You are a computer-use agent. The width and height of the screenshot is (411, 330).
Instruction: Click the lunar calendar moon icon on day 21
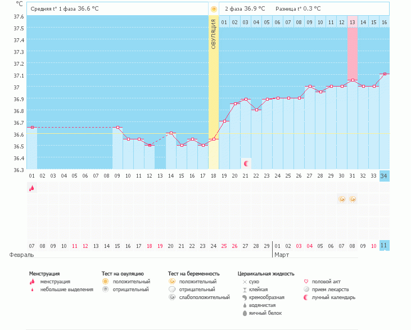click(246, 163)
